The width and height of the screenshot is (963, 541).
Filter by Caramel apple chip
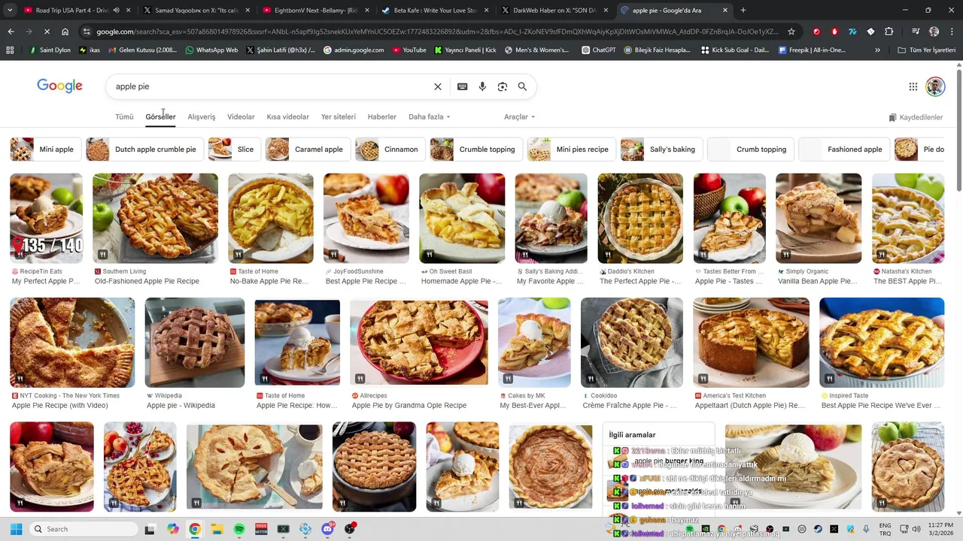coord(307,150)
